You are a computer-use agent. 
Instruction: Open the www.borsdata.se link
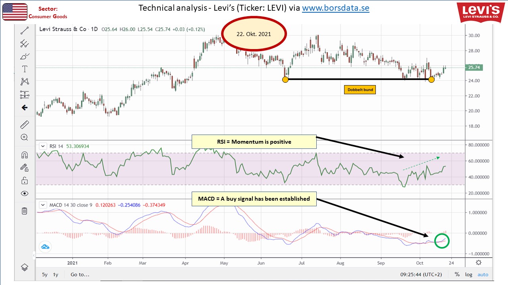click(336, 8)
